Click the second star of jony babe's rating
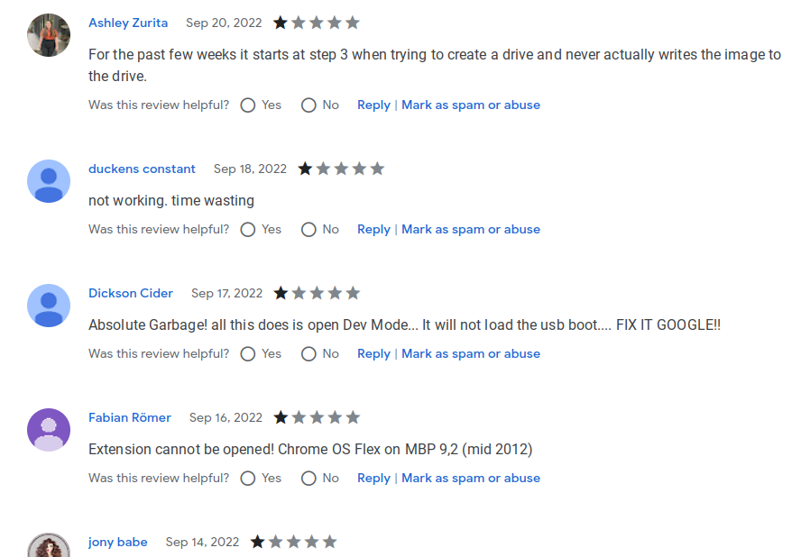This screenshot has height=557, width=801. pos(275,542)
